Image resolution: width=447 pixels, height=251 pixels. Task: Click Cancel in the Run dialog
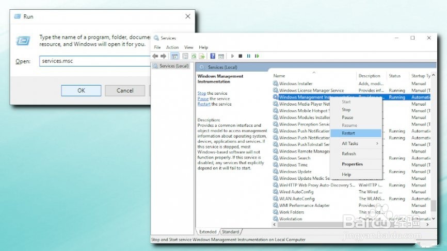[x=125, y=91]
